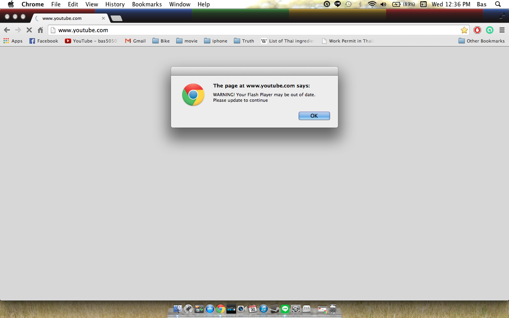Open the green Grammarly extension icon
Viewport: 509px width, 318px height.
click(x=490, y=30)
